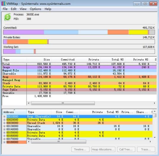Viewport: 159px width, 156px height.
Task: Close the VMMap window
Action: (153, 4)
